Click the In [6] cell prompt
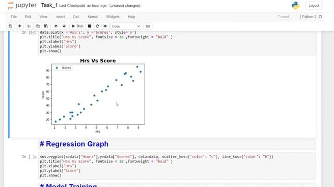 tap(29, 32)
